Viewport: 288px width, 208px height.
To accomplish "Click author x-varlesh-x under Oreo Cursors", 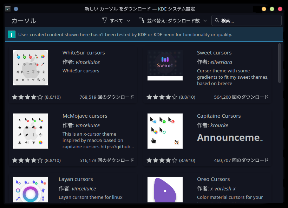I will point(223,189).
